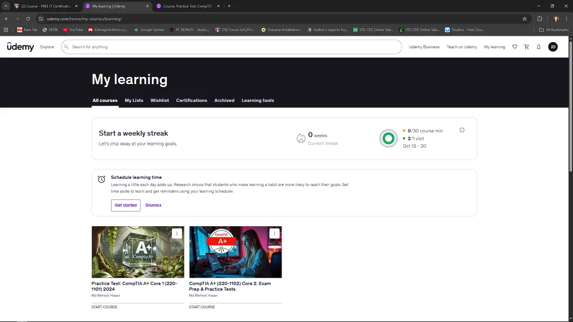The width and height of the screenshot is (573, 322).
Task: Open a new tab with the plus icon
Action: point(229,6)
